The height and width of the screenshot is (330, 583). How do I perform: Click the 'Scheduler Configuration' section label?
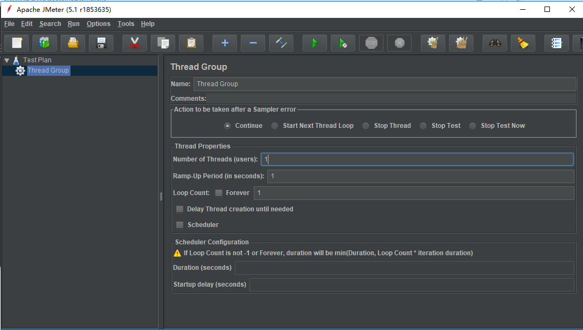click(x=212, y=242)
